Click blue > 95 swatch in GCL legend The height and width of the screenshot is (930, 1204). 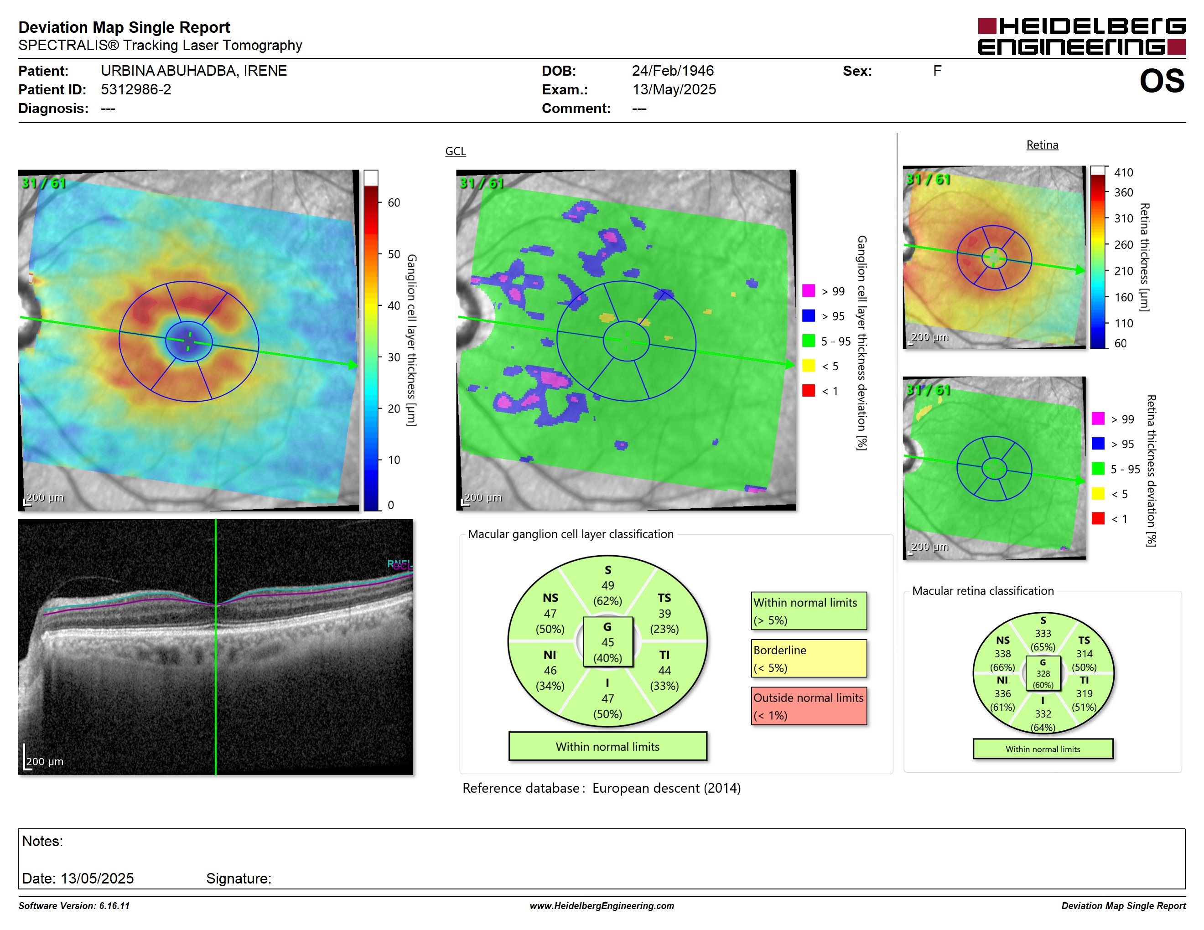808,315
